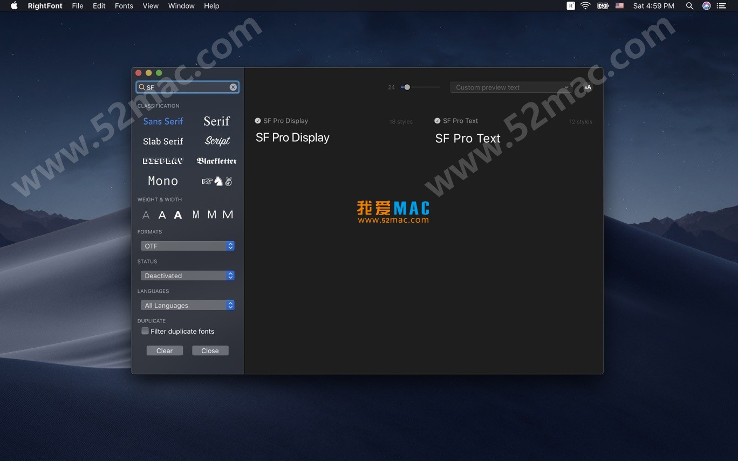Select the Display classification
The image size is (738, 461).
[x=163, y=161]
